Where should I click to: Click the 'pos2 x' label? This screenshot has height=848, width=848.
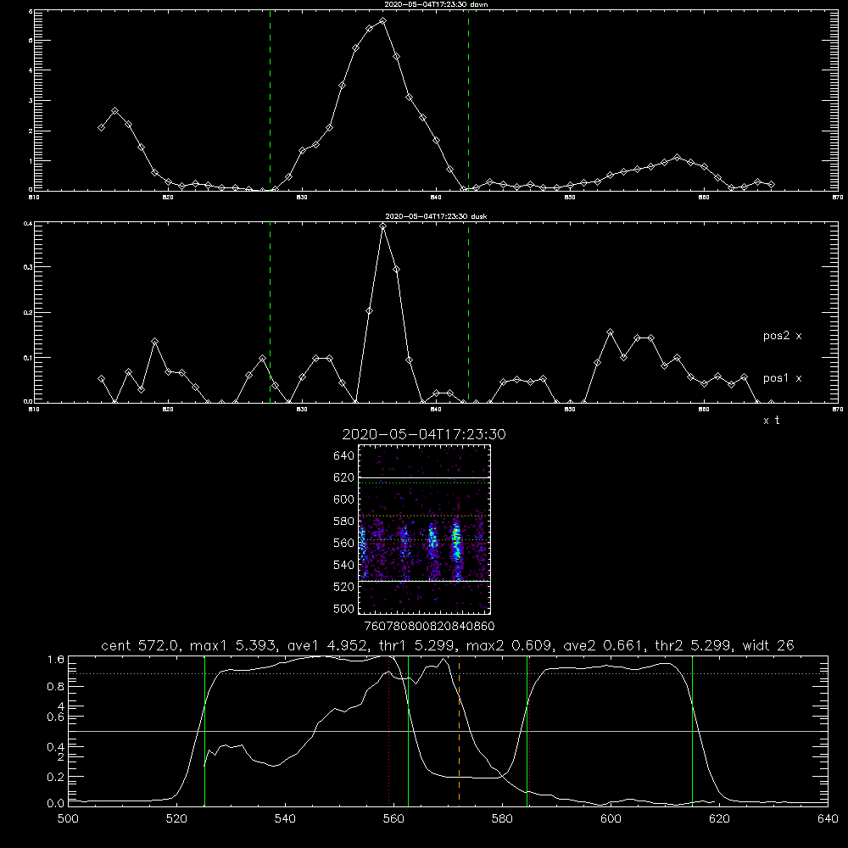(x=782, y=336)
